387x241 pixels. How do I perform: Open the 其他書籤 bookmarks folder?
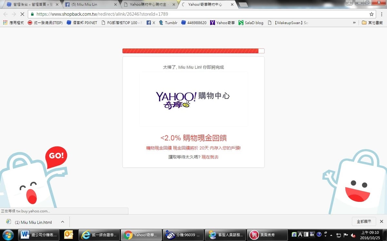coord(372,23)
